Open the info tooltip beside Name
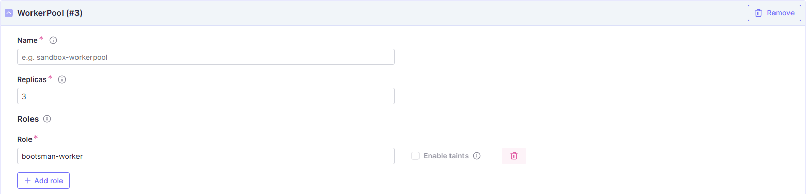The image size is (806, 194). click(x=53, y=40)
